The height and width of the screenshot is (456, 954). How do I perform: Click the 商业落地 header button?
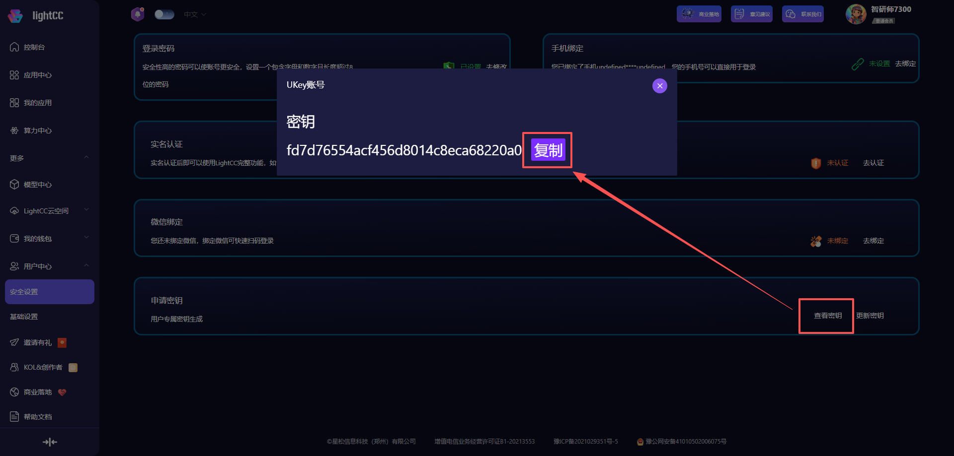click(x=699, y=14)
